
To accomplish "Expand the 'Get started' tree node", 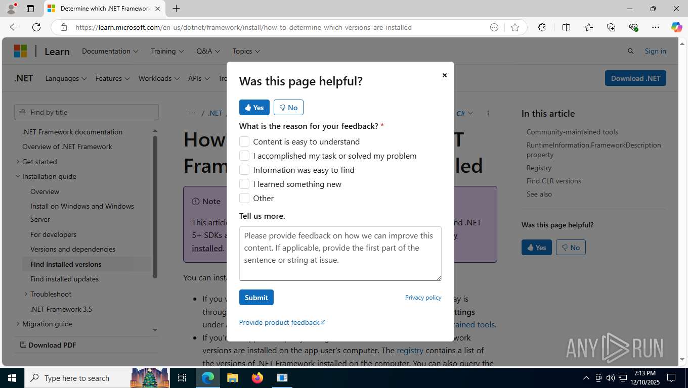I will pyautogui.click(x=18, y=162).
